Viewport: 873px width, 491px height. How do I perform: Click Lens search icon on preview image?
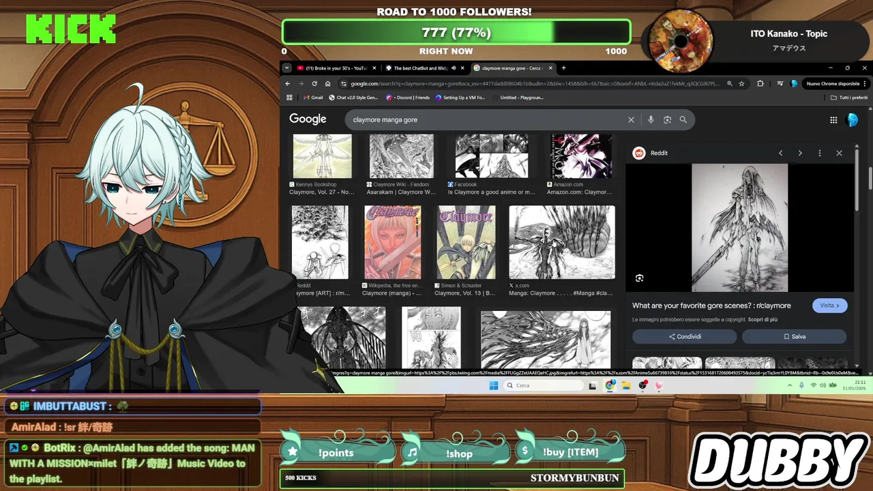click(x=639, y=278)
